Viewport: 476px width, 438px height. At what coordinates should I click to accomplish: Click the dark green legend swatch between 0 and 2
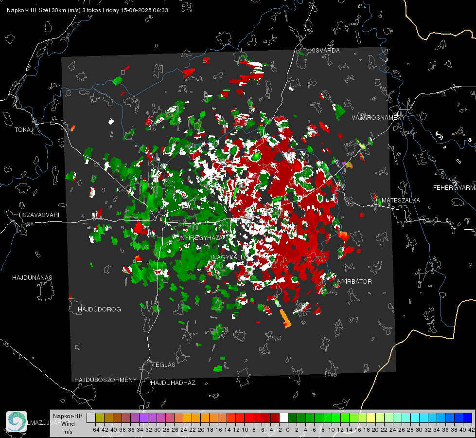pos(292,418)
